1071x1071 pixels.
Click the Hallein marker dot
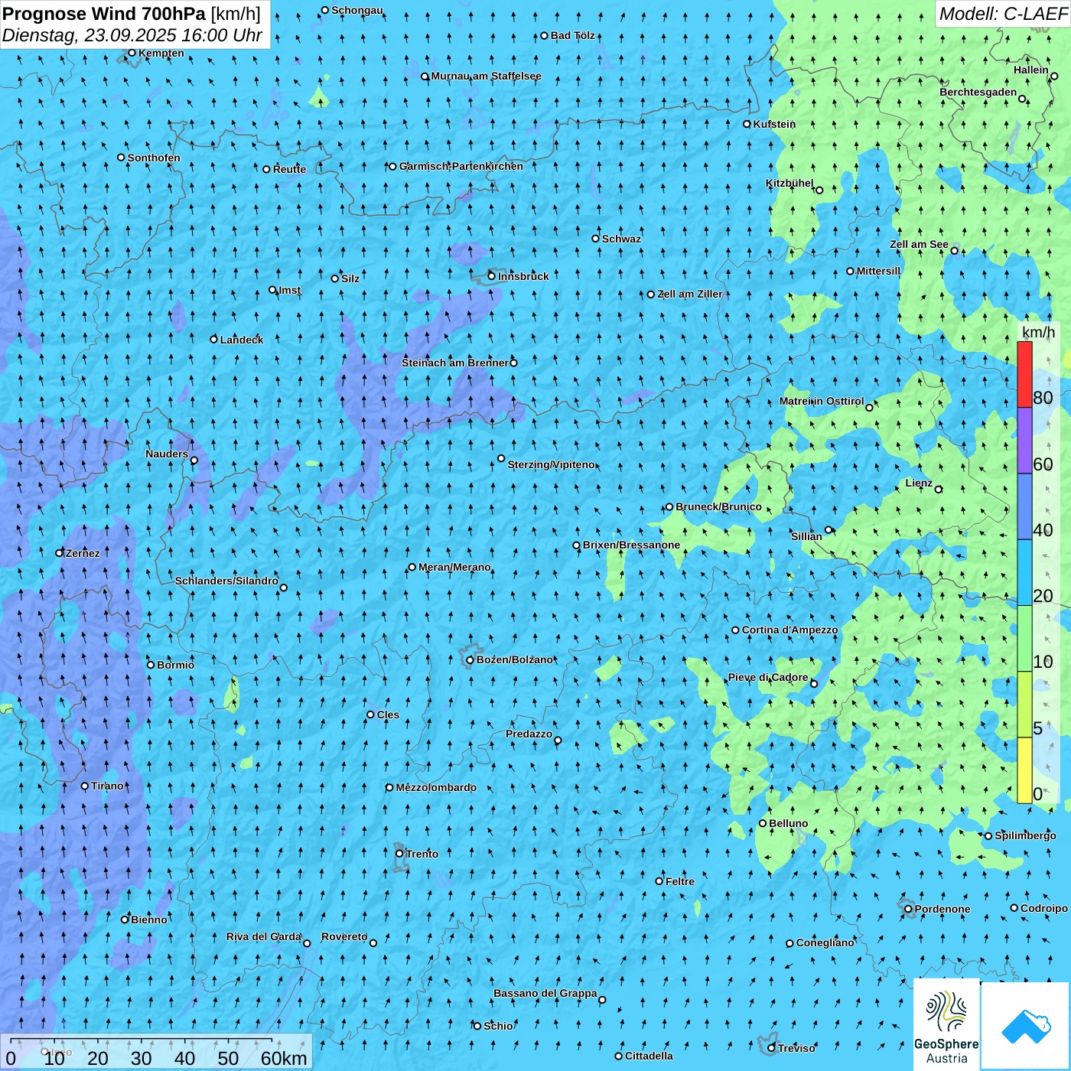click(1054, 76)
